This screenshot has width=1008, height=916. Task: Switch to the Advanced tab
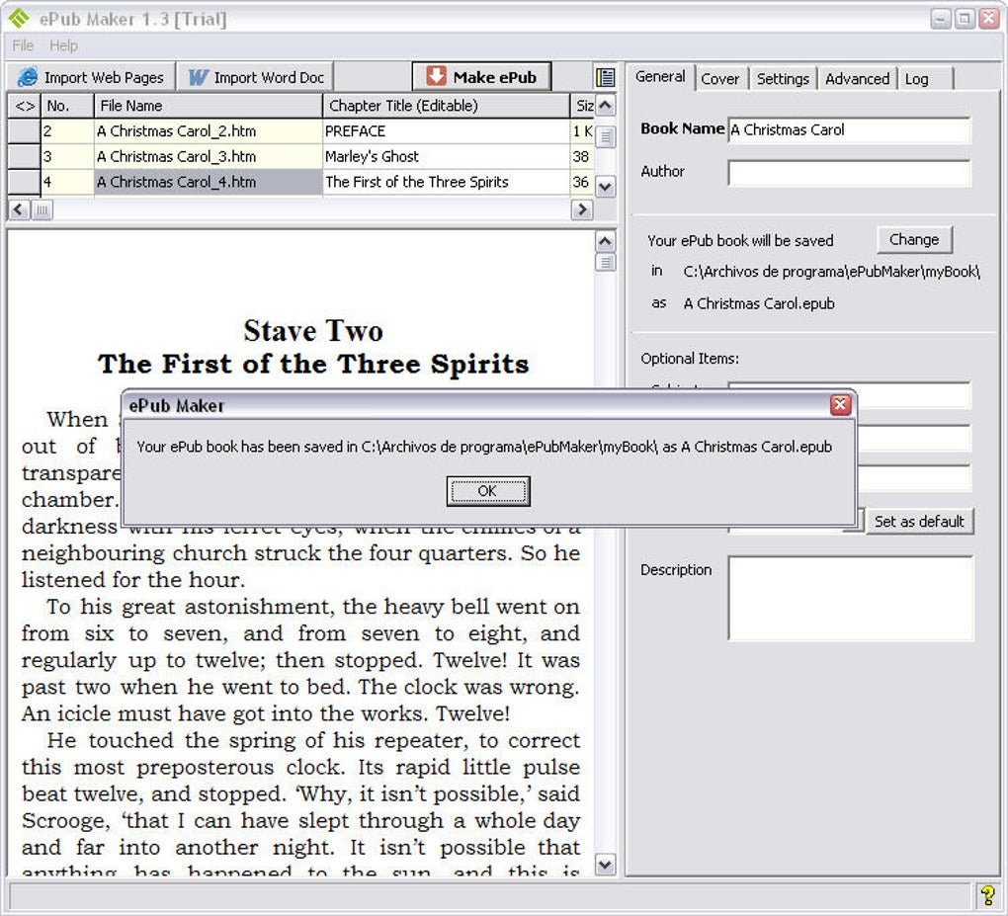pos(857,78)
